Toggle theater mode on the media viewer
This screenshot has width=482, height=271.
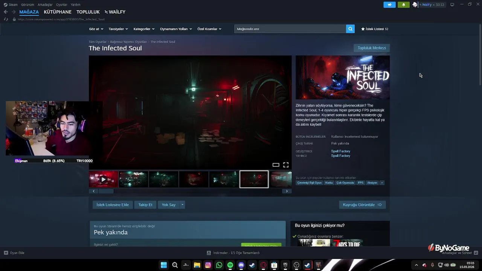tap(276, 165)
